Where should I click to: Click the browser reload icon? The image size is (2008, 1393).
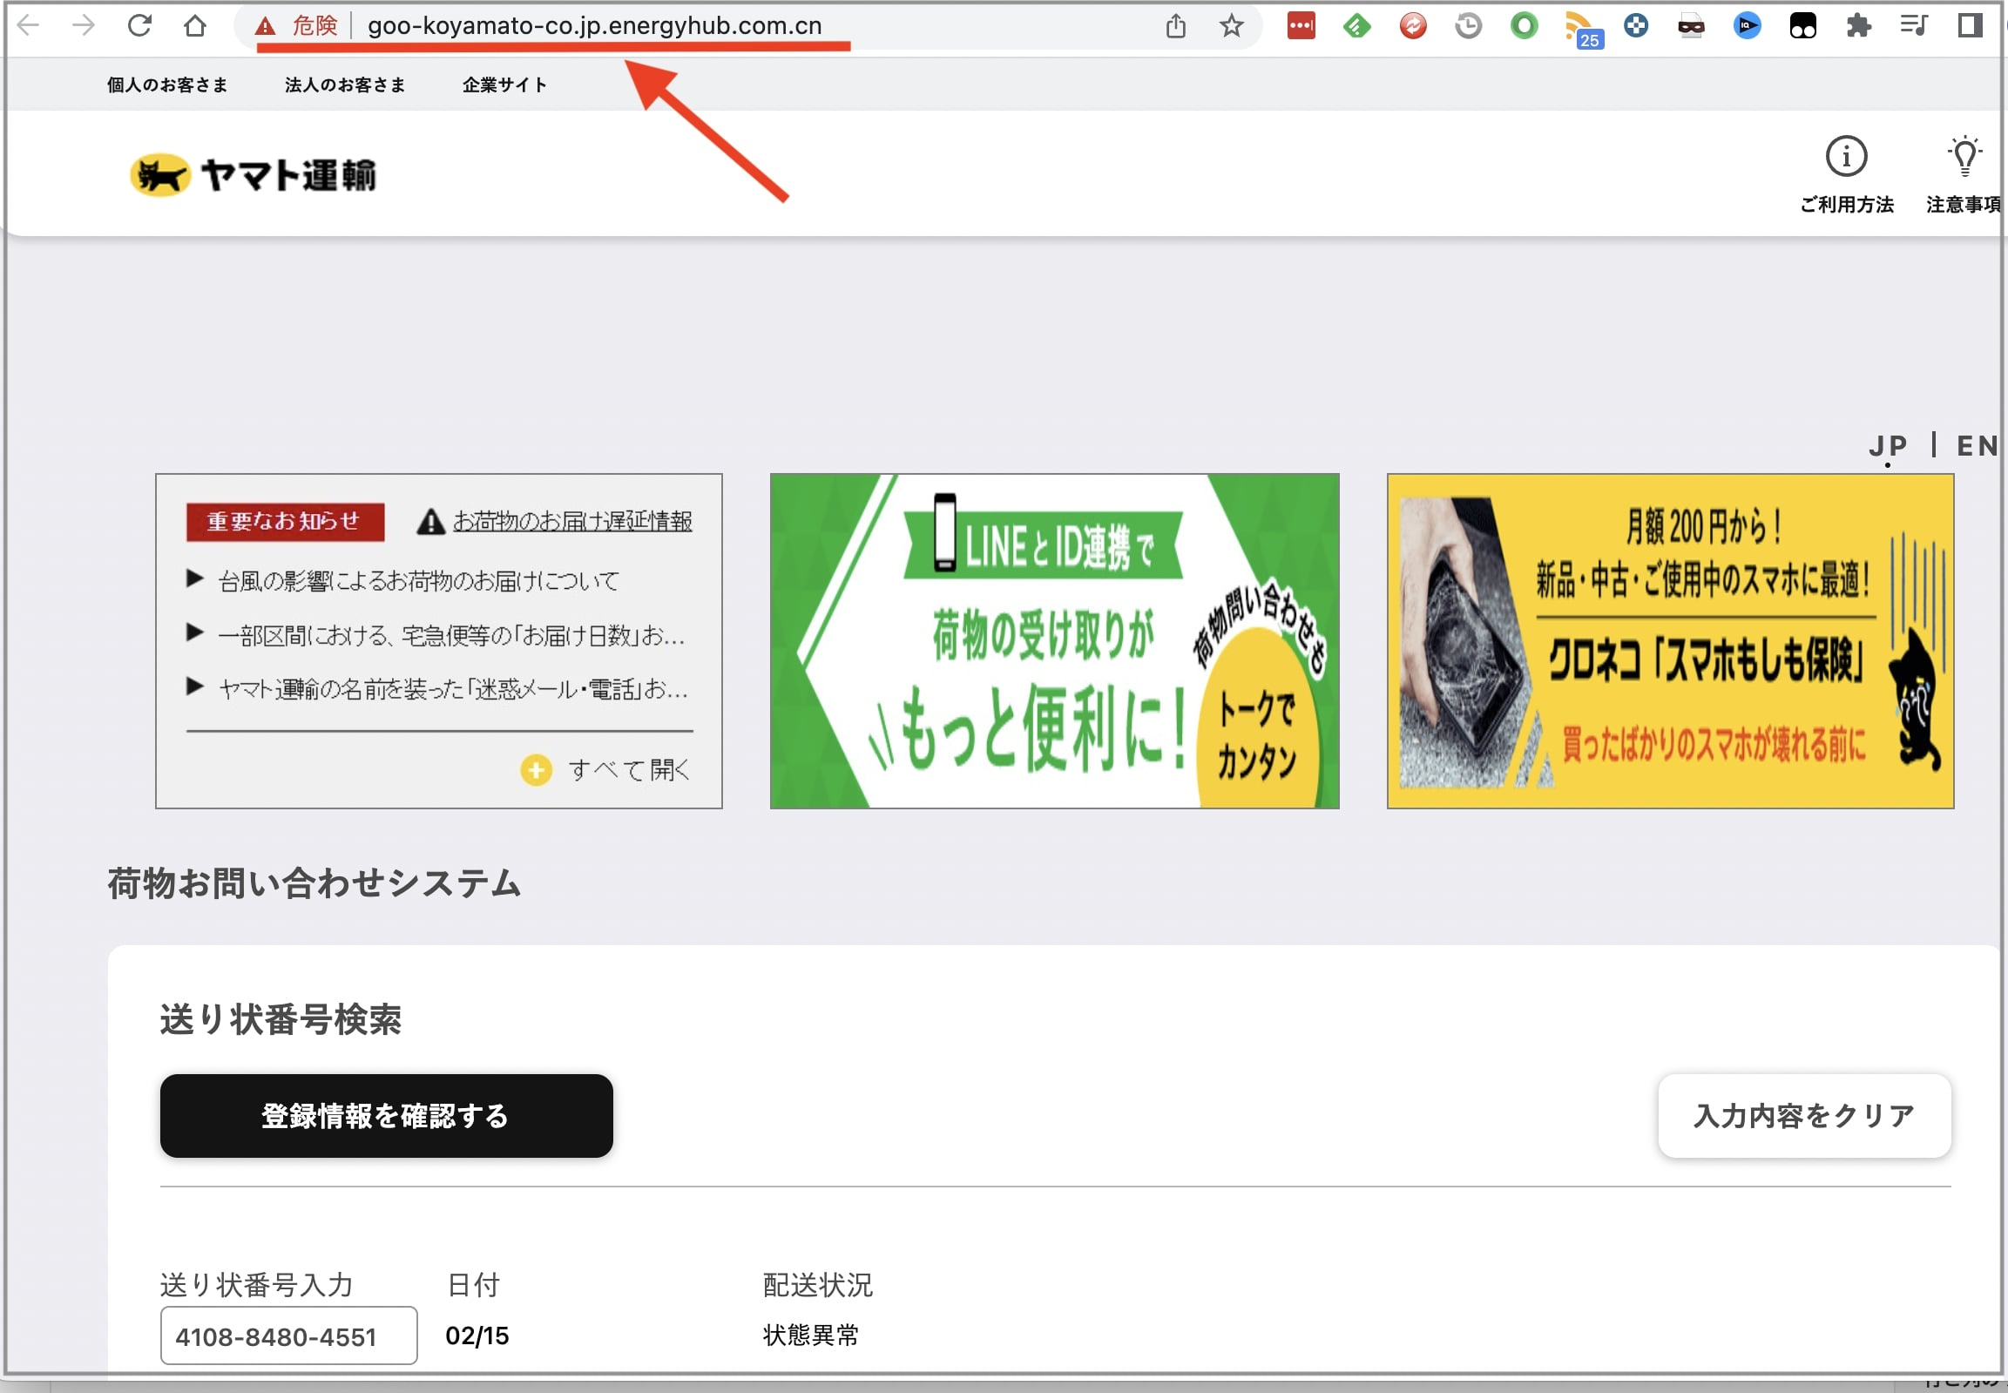click(x=139, y=25)
